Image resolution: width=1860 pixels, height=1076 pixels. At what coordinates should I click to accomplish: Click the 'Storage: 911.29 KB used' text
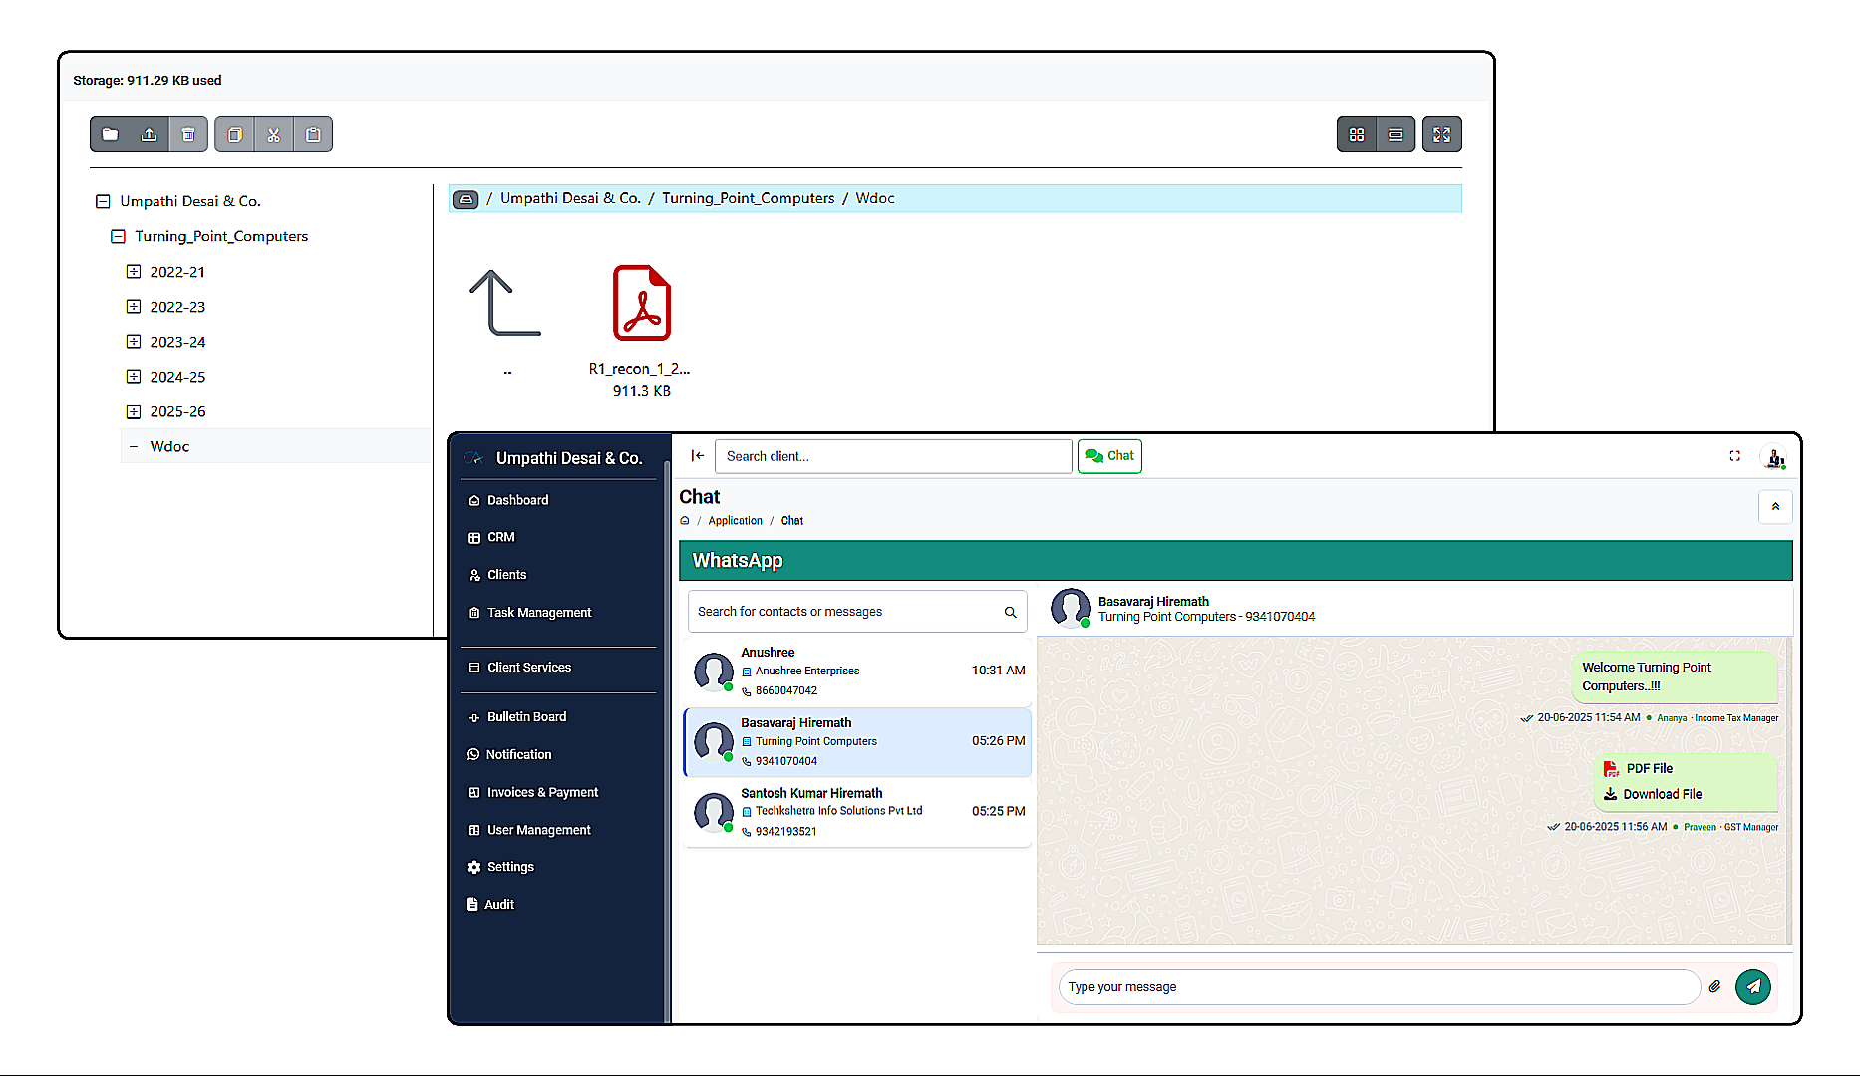pos(148,81)
